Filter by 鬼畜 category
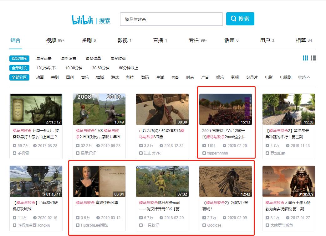The width and height of the screenshot is (326, 236). (175, 77)
